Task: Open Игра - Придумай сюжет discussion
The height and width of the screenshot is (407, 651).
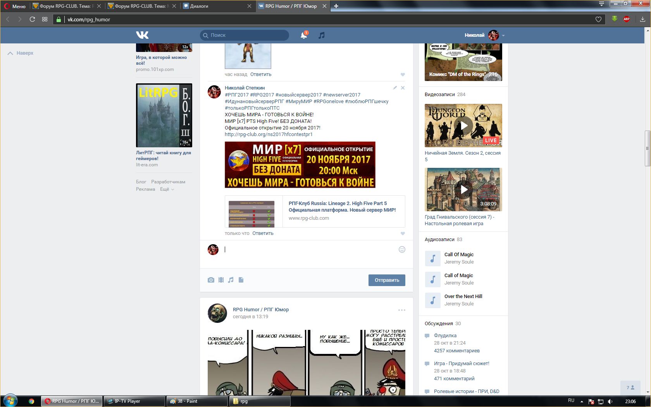Action: pos(462,364)
